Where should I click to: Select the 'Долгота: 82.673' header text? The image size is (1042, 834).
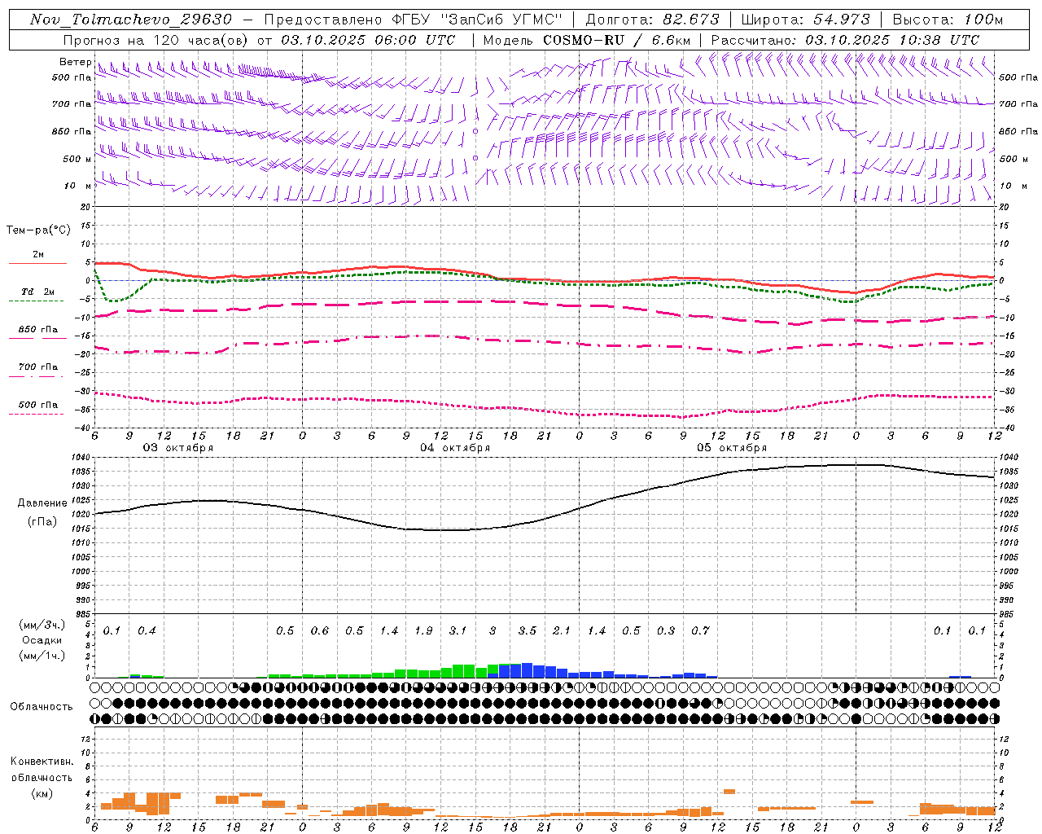pos(653,19)
